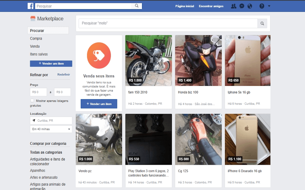Click the R$ 550 price tag

[134, 159]
